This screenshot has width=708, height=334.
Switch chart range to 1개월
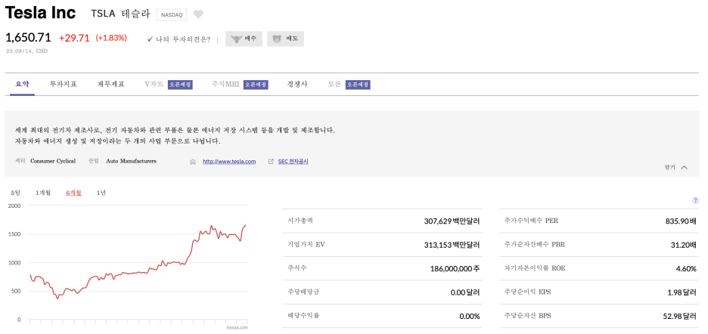tap(43, 193)
